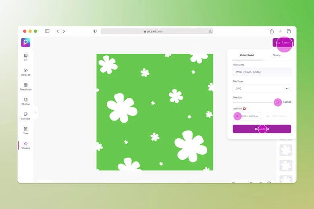Open the Uploads panel
This screenshot has height=209, width=314.
point(26,72)
